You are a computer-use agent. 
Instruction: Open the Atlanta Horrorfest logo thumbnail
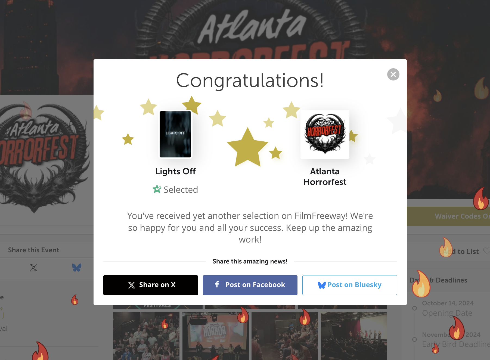(x=325, y=134)
